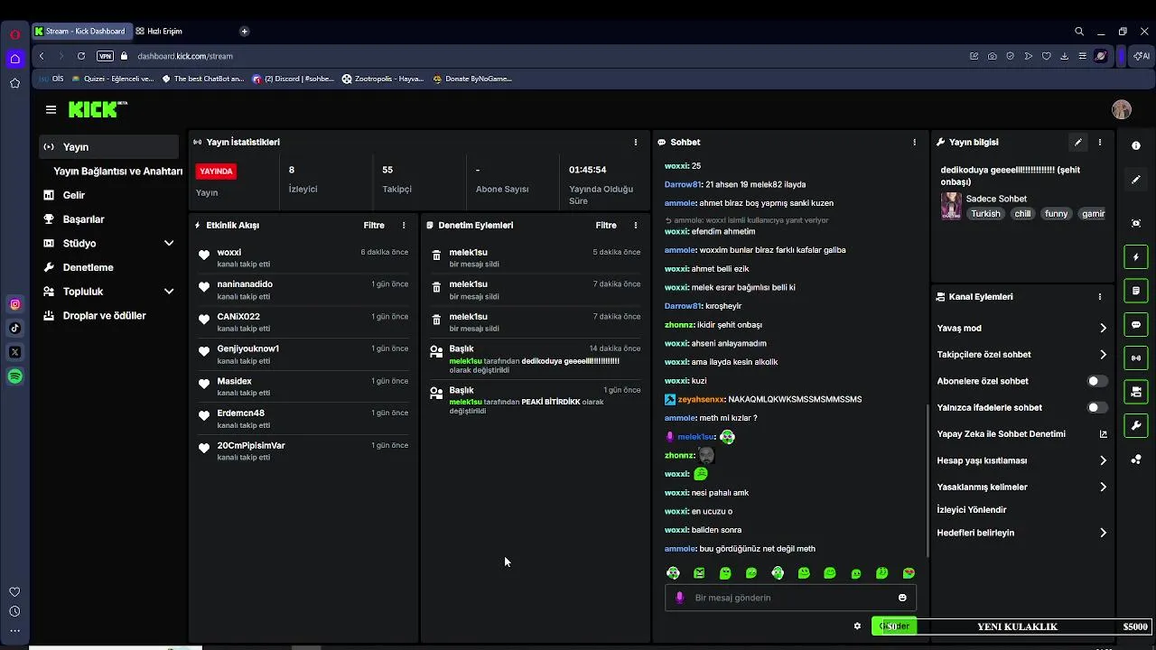Toggle Abonelere özel sohbet switch
This screenshot has width=1156, height=650.
click(x=1096, y=381)
